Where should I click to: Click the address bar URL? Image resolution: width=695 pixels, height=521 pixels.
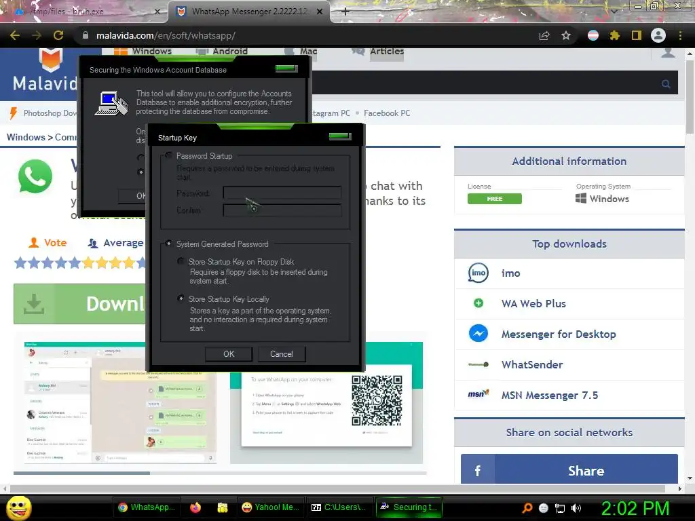[166, 35]
